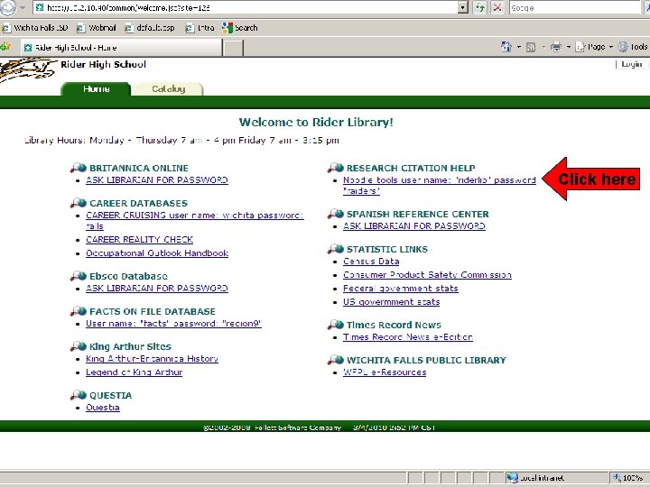Image resolution: width=650 pixels, height=487 pixels.
Task: Switch to the Catalog tab
Action: coord(168,89)
